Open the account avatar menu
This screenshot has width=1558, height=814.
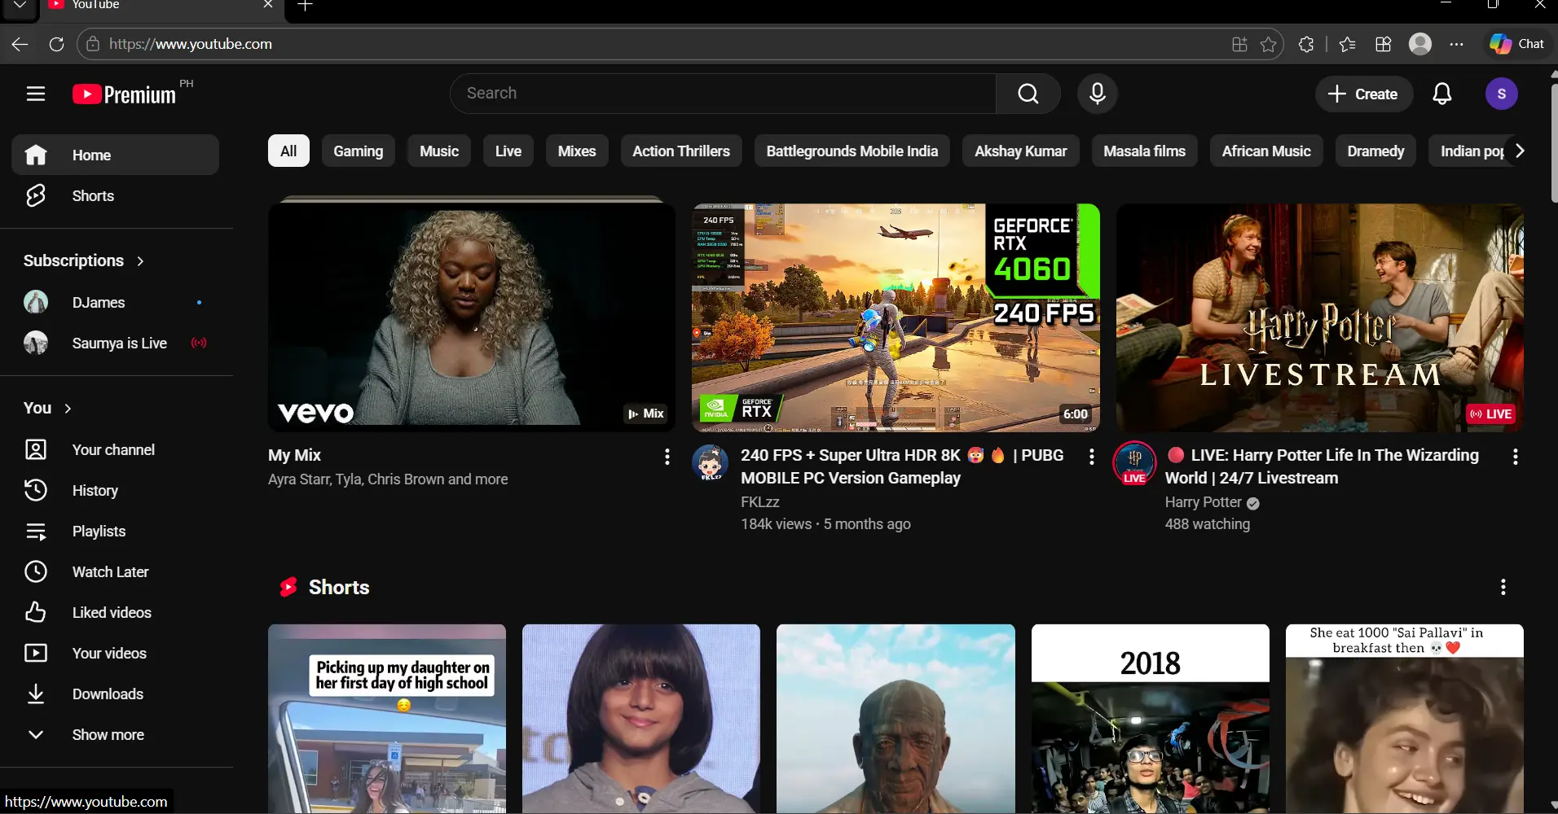point(1501,94)
